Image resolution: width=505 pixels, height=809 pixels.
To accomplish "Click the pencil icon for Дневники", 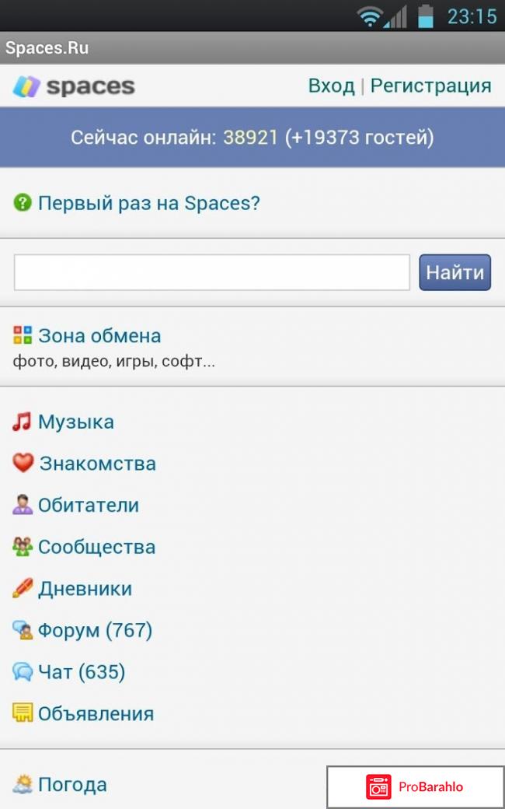I will click(x=21, y=589).
